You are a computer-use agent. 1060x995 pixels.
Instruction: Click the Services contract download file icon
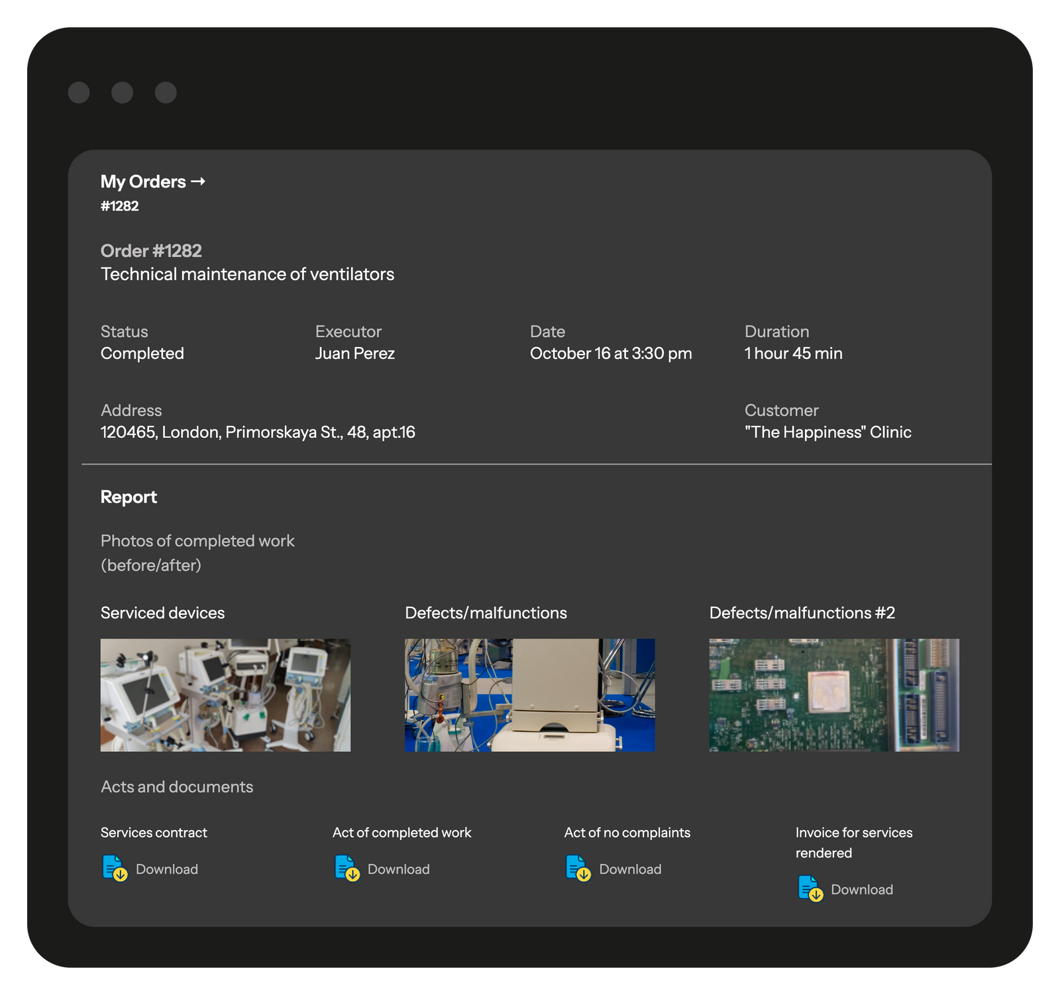coord(115,868)
